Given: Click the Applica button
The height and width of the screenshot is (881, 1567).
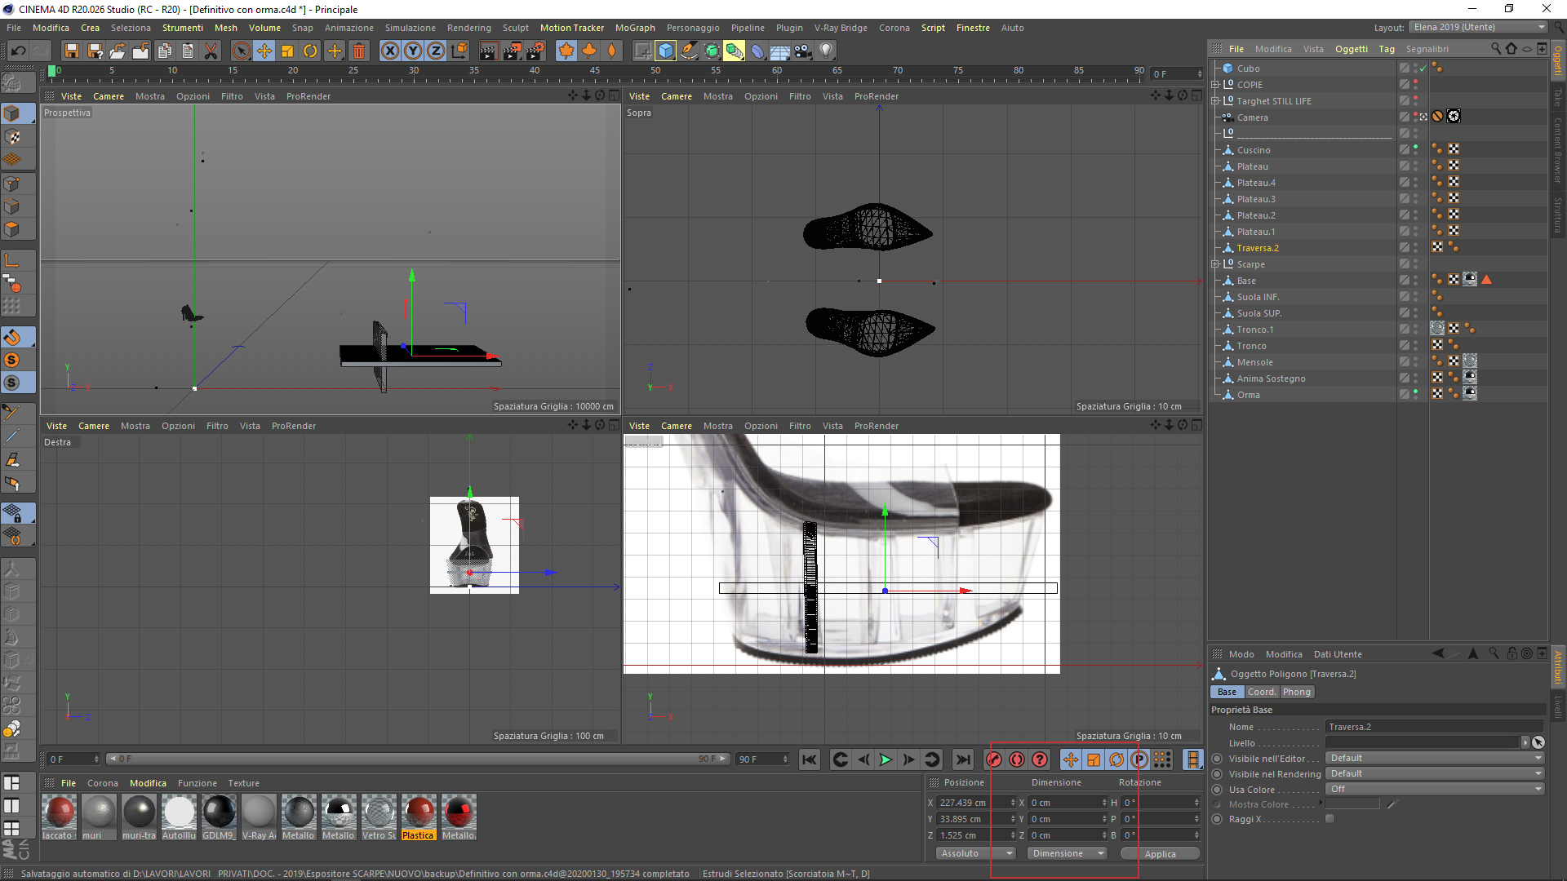Looking at the screenshot, I should (1160, 854).
